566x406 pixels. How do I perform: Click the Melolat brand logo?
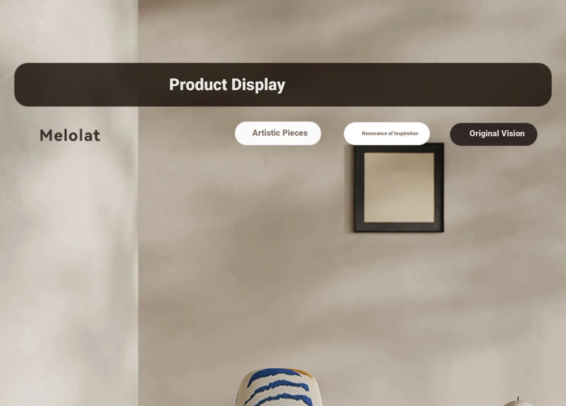(x=70, y=135)
